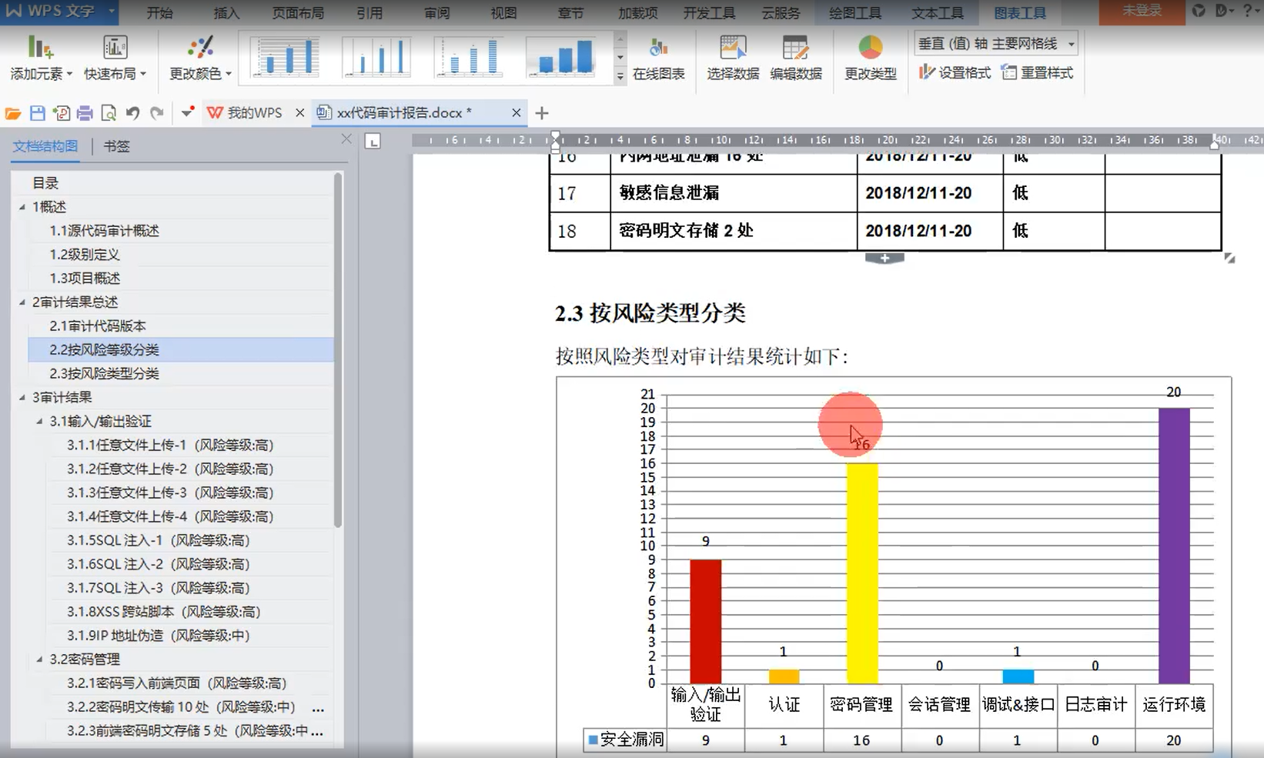Collapse 3审计结果 in the navigation tree
The image size is (1264, 758).
[x=23, y=397]
